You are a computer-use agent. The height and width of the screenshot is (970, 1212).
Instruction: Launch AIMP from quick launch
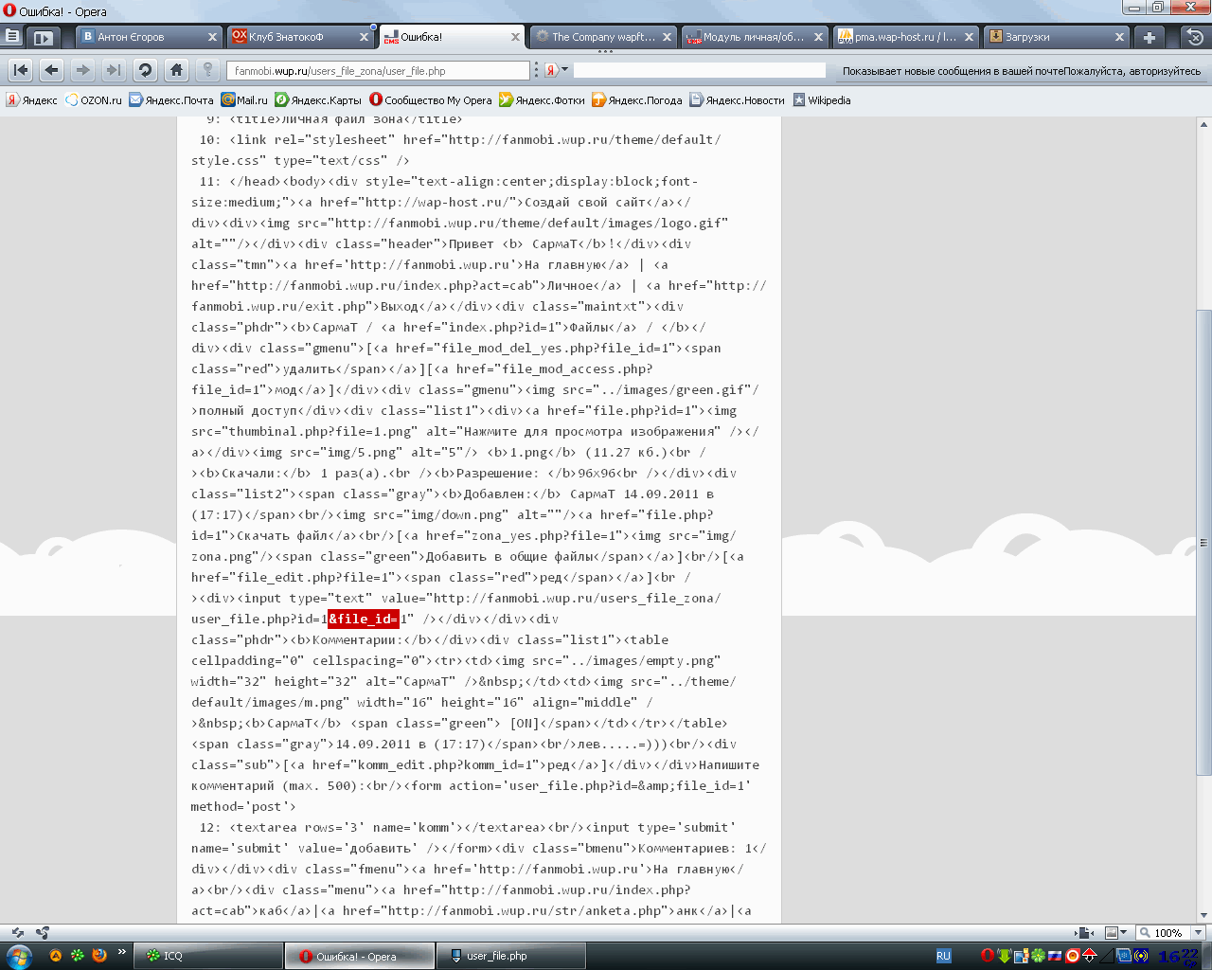[x=56, y=956]
